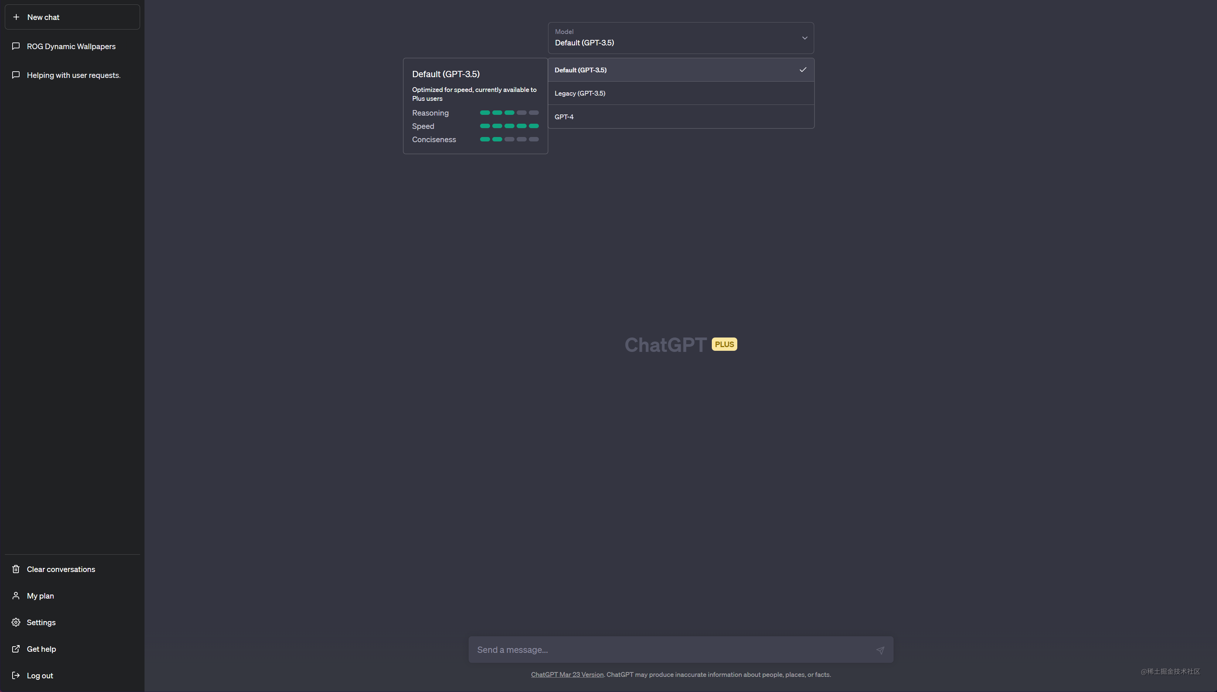This screenshot has height=692, width=1217.
Task: Focus the Send a message input field
Action: click(x=670, y=650)
